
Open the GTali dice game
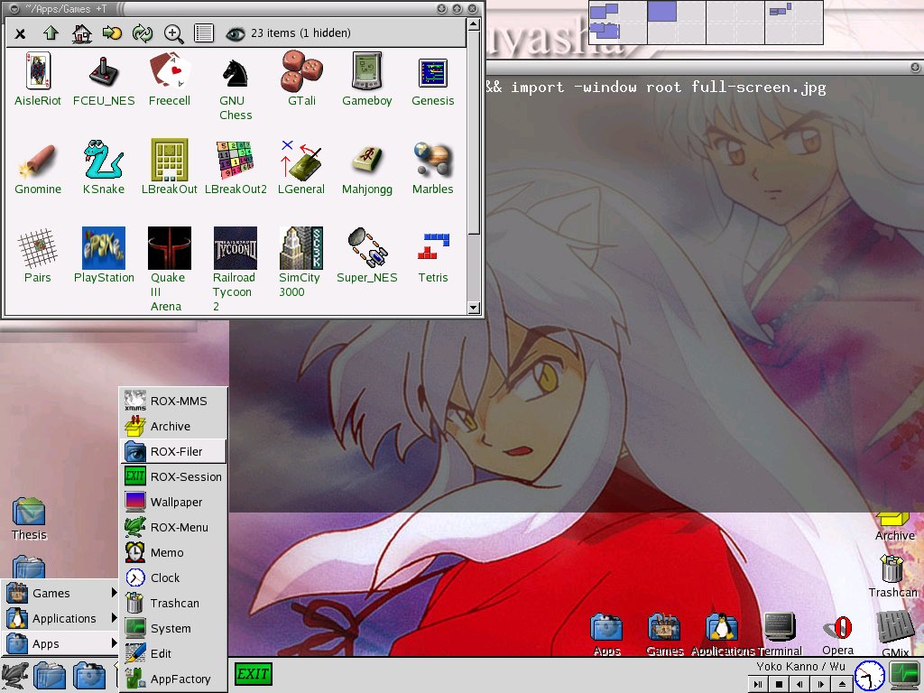tap(301, 79)
